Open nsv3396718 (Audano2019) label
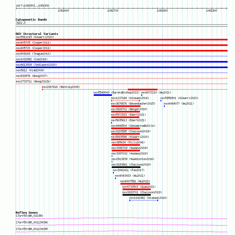235x235 pixels. (x=130, y=148)
